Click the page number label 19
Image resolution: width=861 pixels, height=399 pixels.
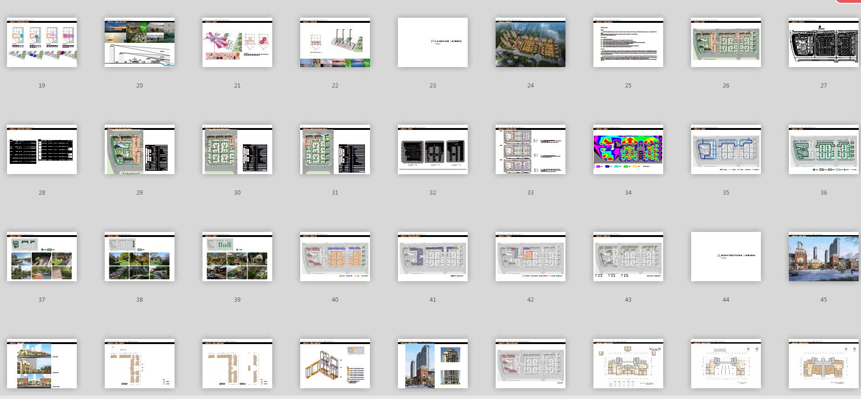tap(42, 86)
